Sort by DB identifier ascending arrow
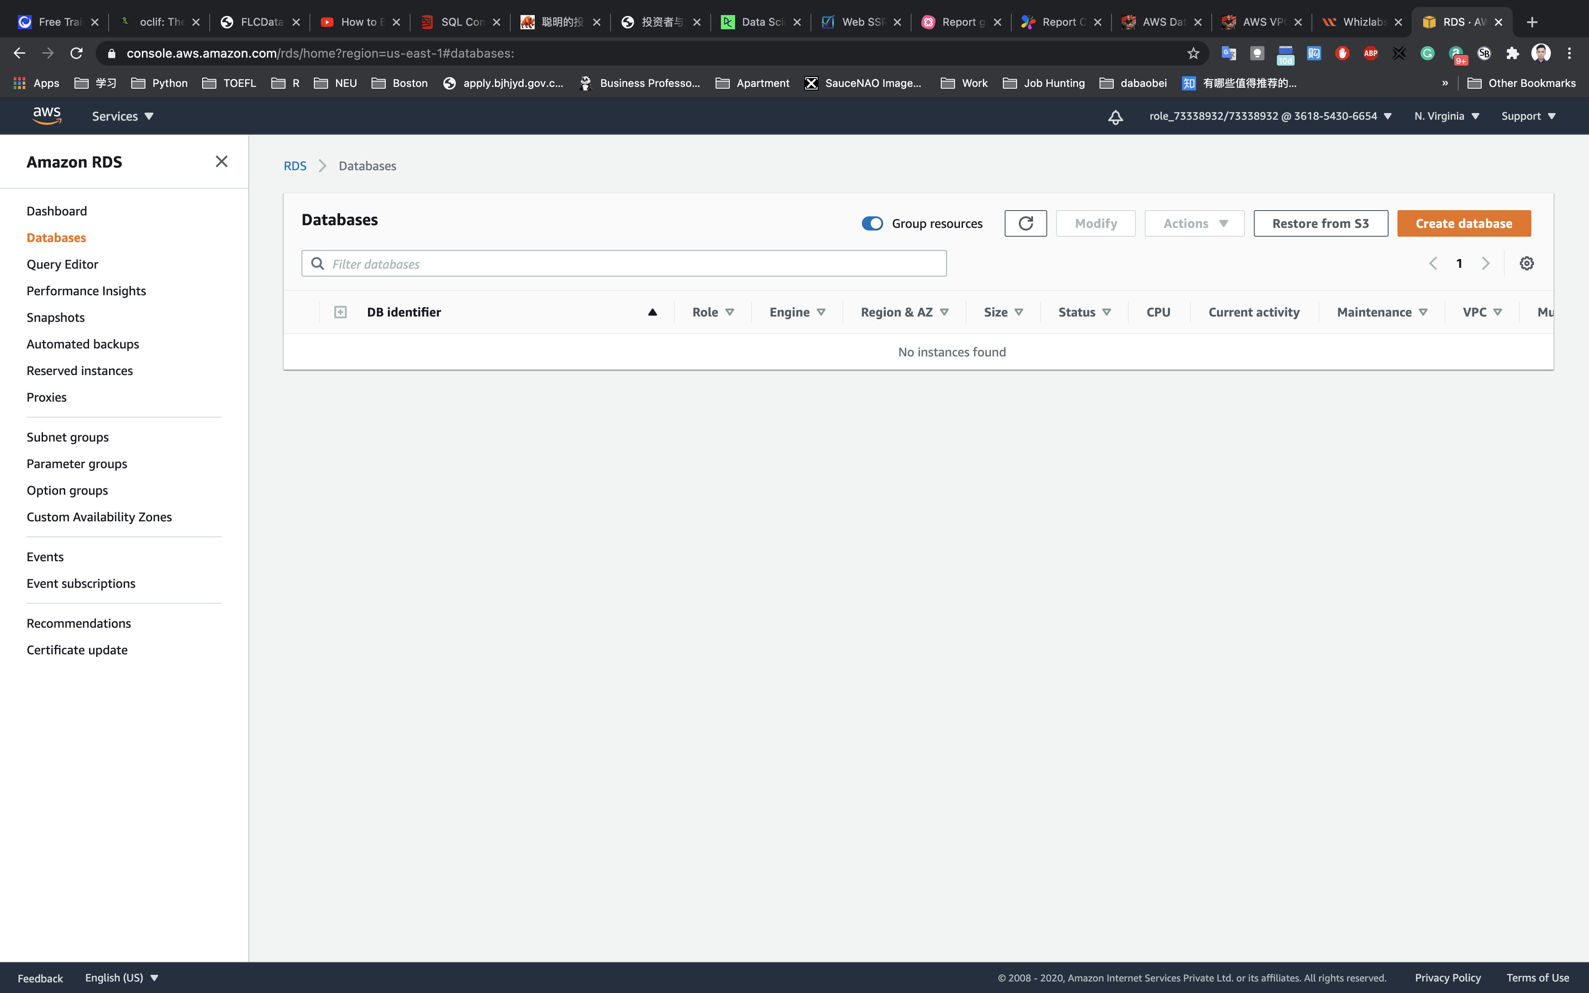This screenshot has width=1589, height=993. click(652, 312)
